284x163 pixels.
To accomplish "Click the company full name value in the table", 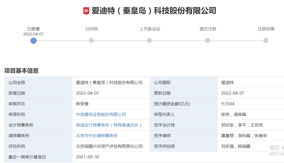I will click(x=109, y=83).
